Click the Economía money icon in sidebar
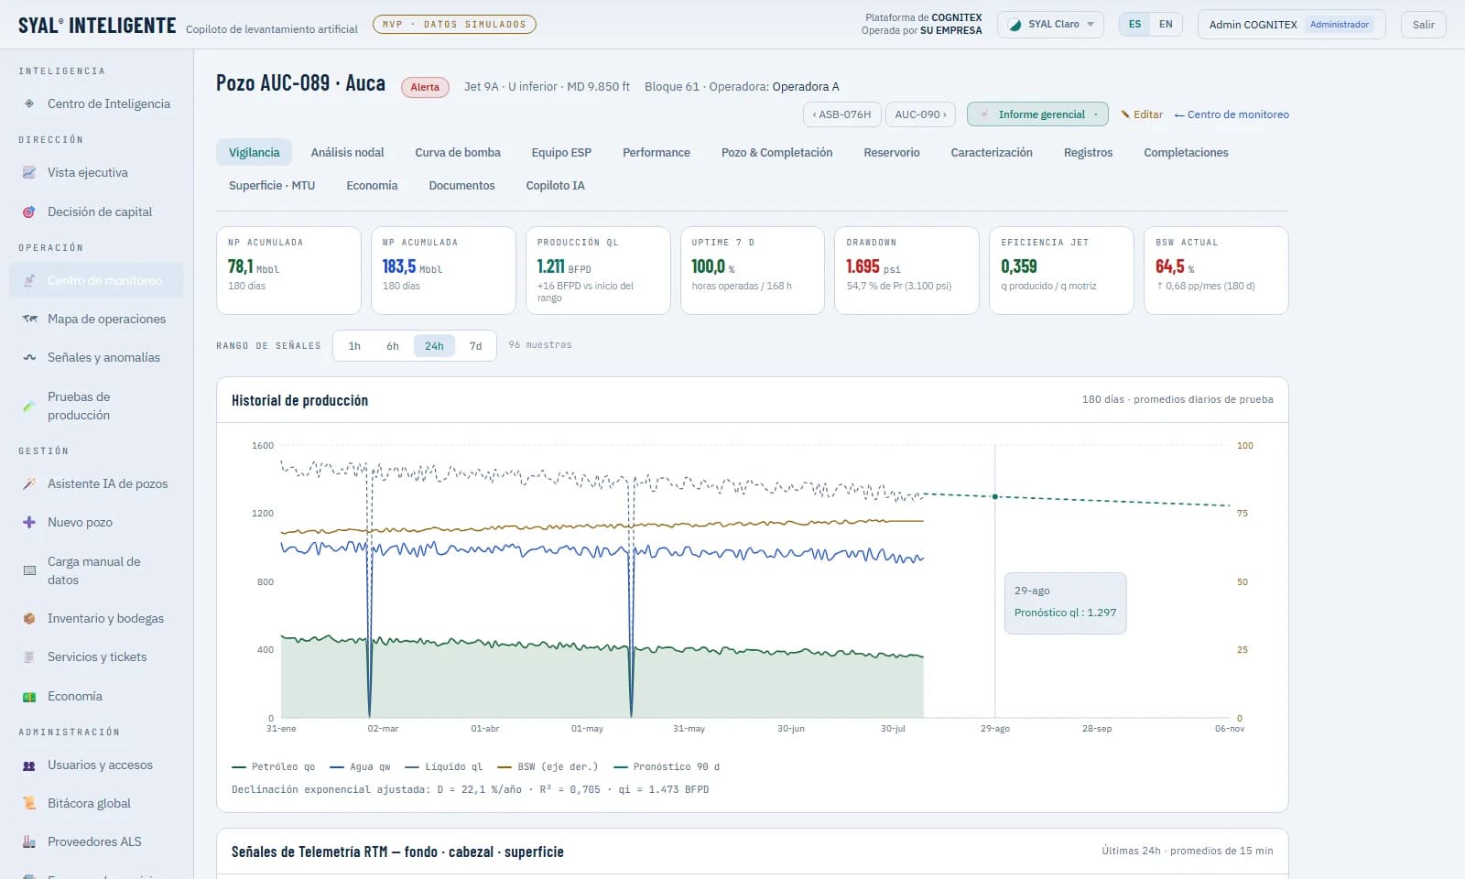Viewport: 1465px width, 879px height. click(29, 696)
